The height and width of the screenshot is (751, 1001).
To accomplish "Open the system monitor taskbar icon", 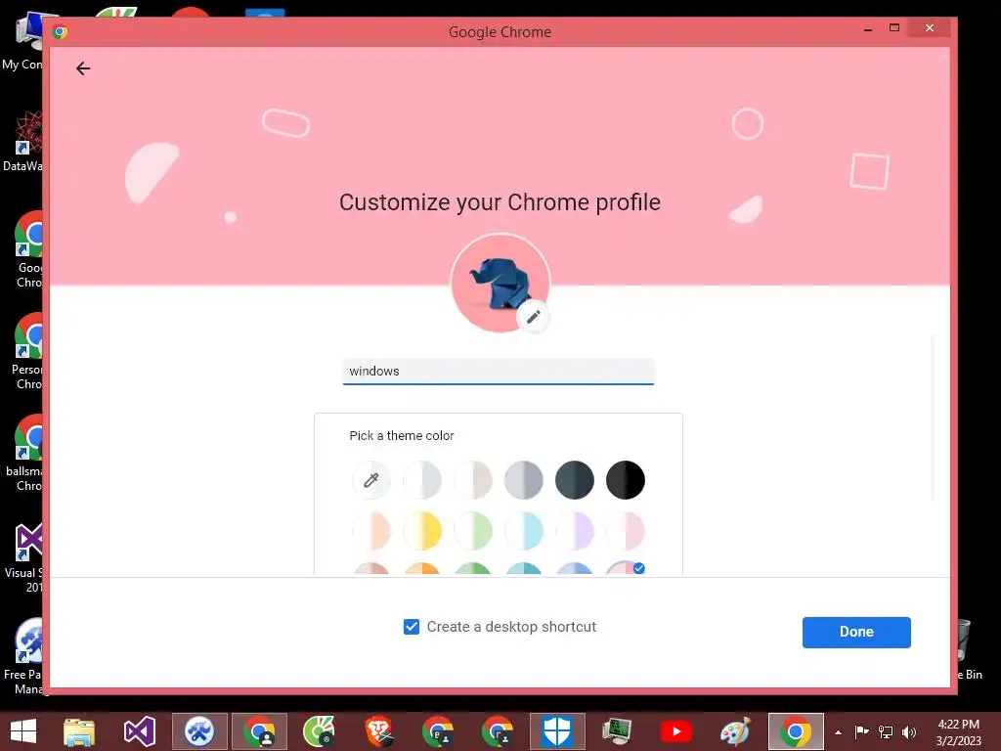I will (617, 731).
